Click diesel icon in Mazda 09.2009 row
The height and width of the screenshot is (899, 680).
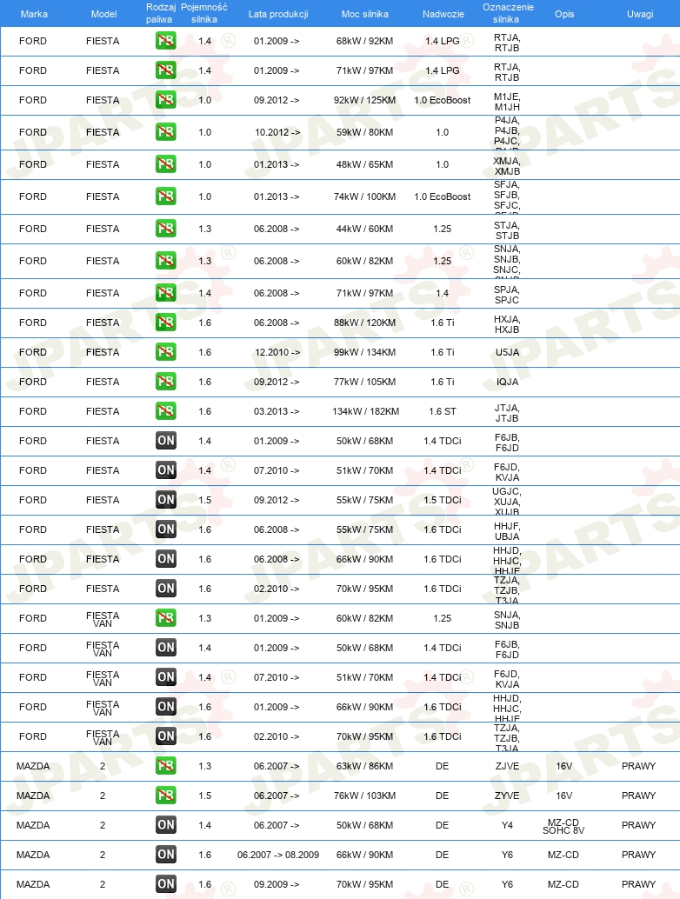pyautogui.click(x=166, y=884)
